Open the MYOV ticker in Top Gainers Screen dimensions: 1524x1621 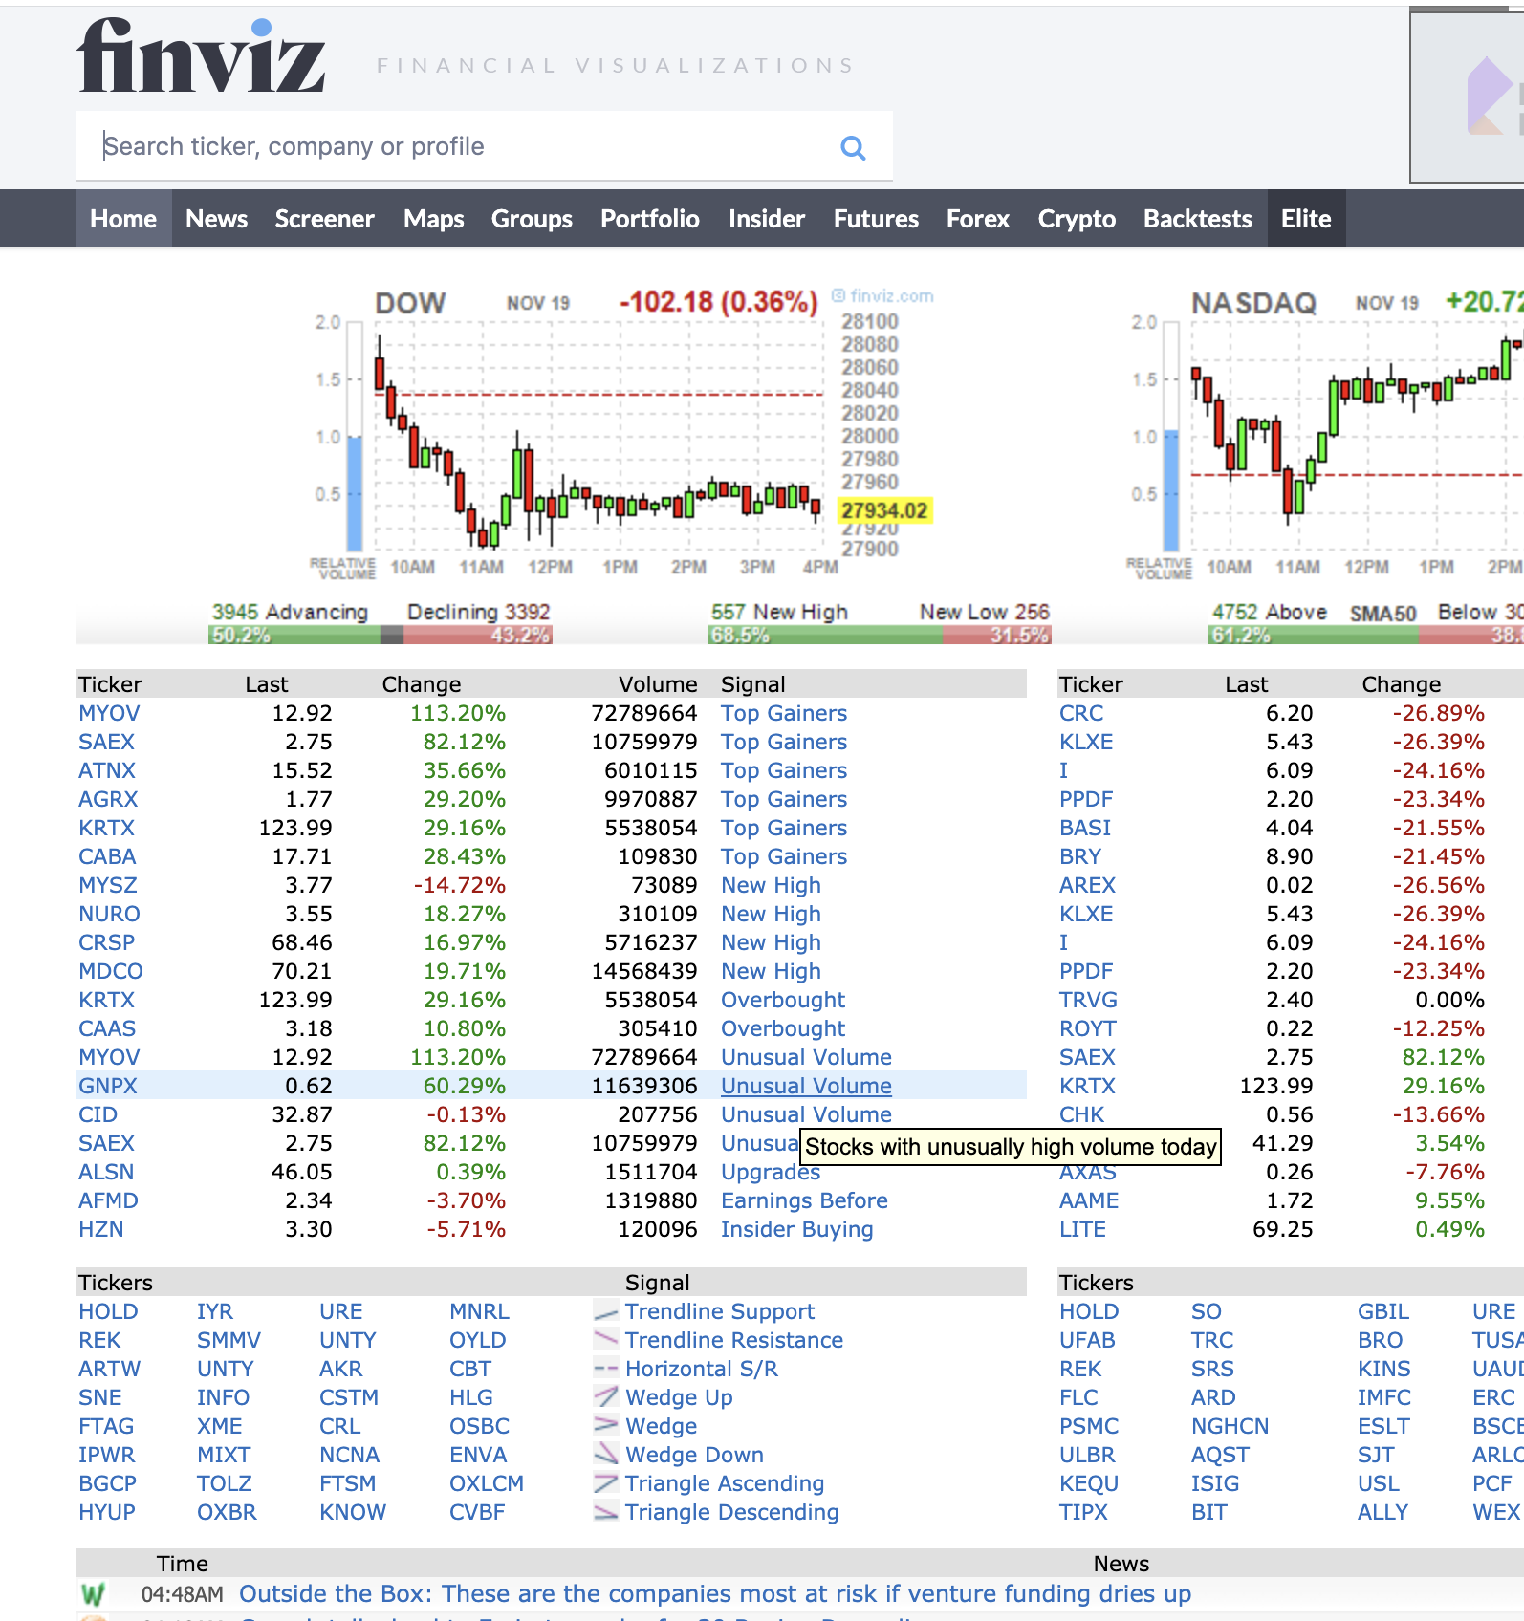click(109, 713)
